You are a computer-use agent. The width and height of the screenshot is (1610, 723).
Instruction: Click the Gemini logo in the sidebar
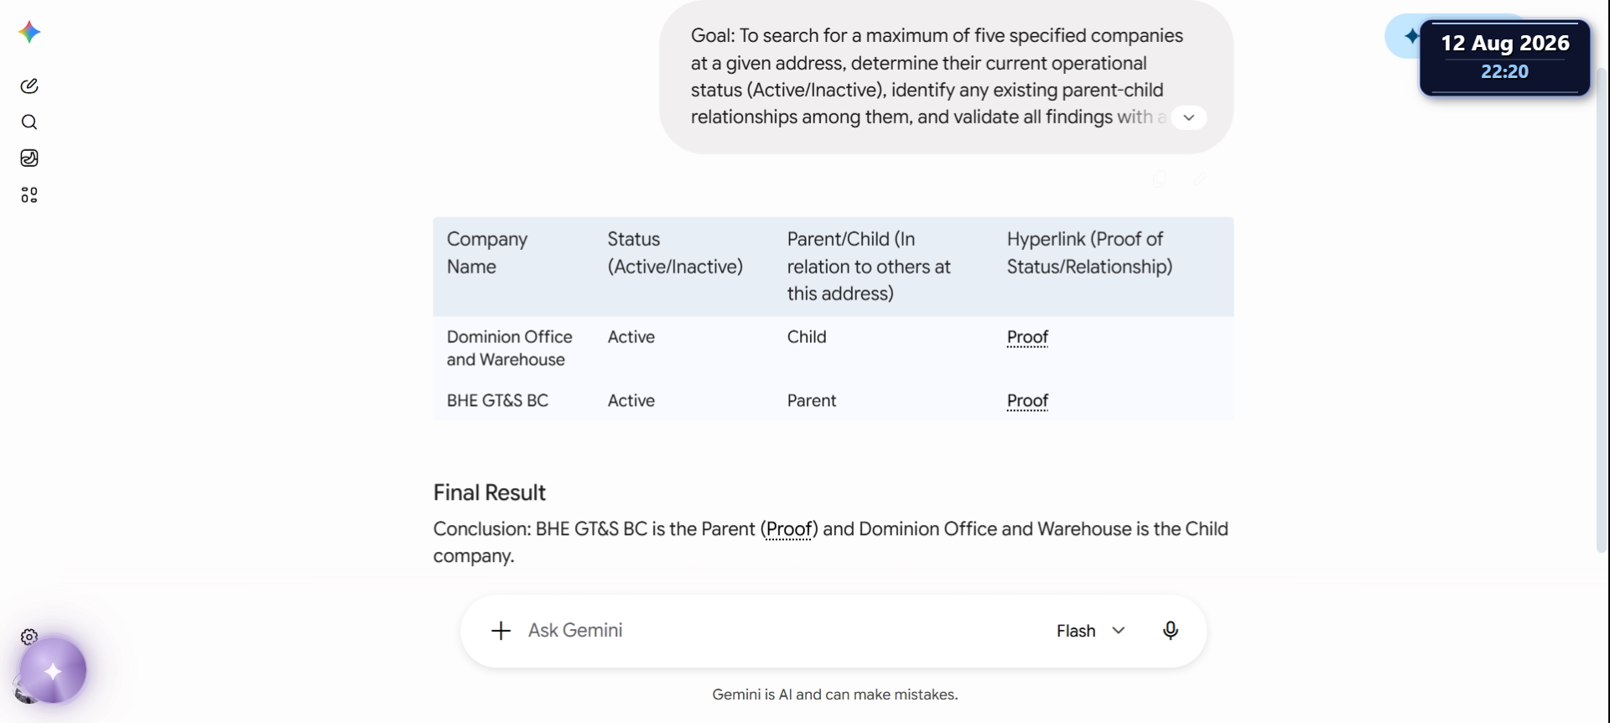(x=29, y=32)
